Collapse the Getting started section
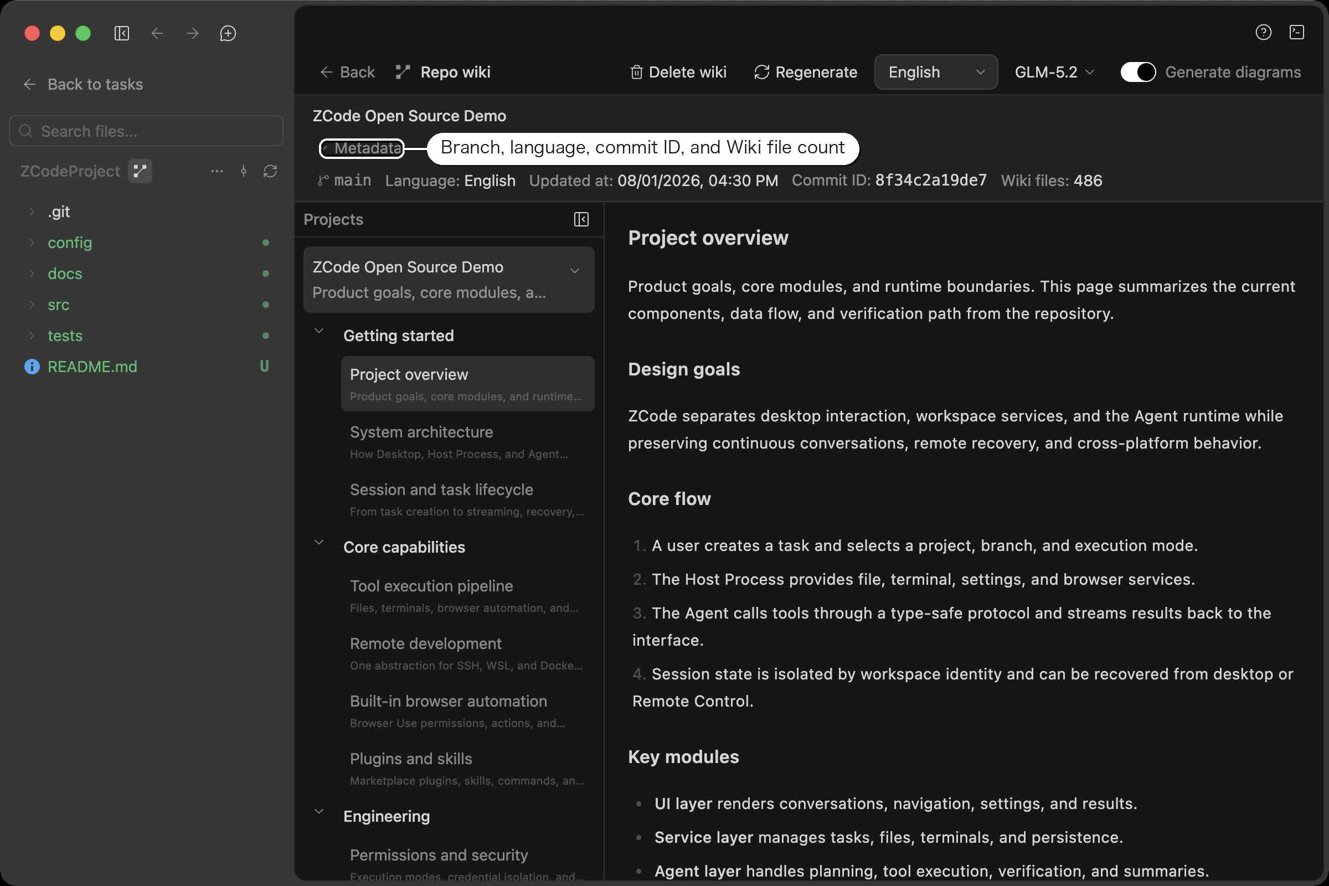The height and width of the screenshot is (886, 1329). [319, 331]
